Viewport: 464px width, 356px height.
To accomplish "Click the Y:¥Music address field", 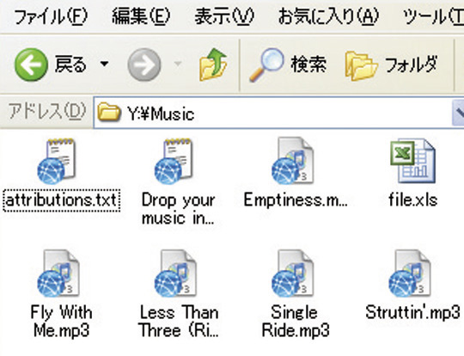I will click(273, 113).
